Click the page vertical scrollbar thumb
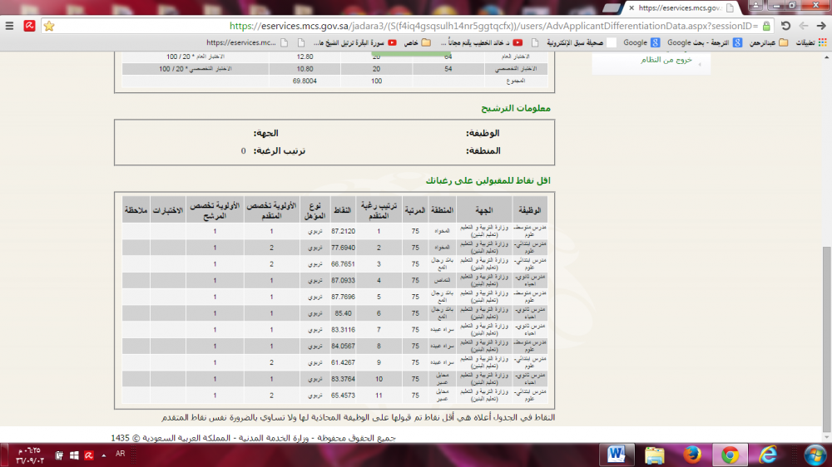Viewport: 832px width, 467px height. click(x=827, y=339)
